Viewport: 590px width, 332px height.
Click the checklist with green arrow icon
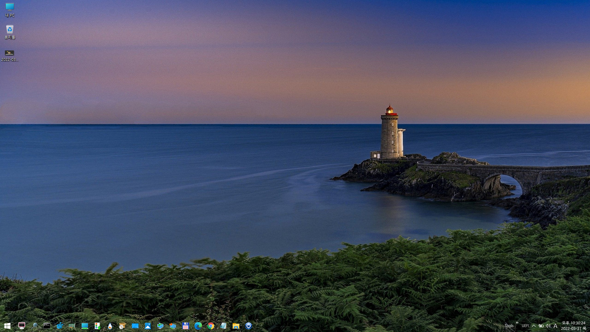coord(97,326)
